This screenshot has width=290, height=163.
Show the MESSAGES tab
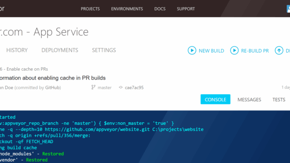click(249, 100)
